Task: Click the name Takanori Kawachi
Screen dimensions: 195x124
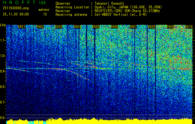Action: 109,3
